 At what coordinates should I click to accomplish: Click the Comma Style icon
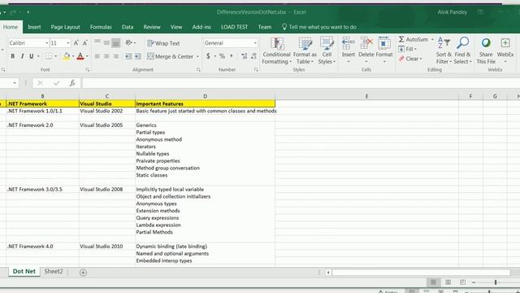[x=232, y=56]
